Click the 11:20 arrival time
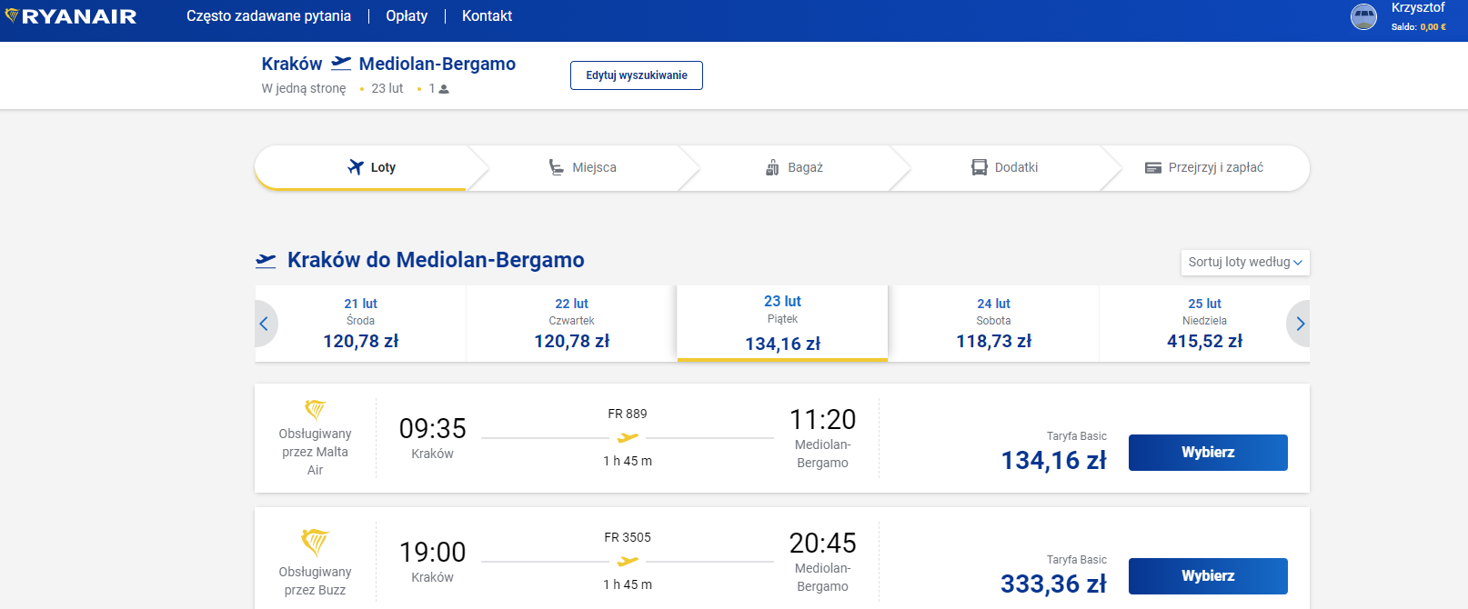Image resolution: width=1468 pixels, height=609 pixels. click(822, 419)
